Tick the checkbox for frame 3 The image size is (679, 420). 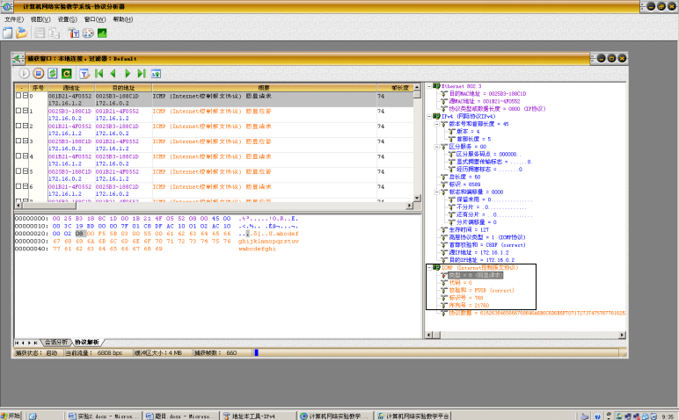pos(18,141)
